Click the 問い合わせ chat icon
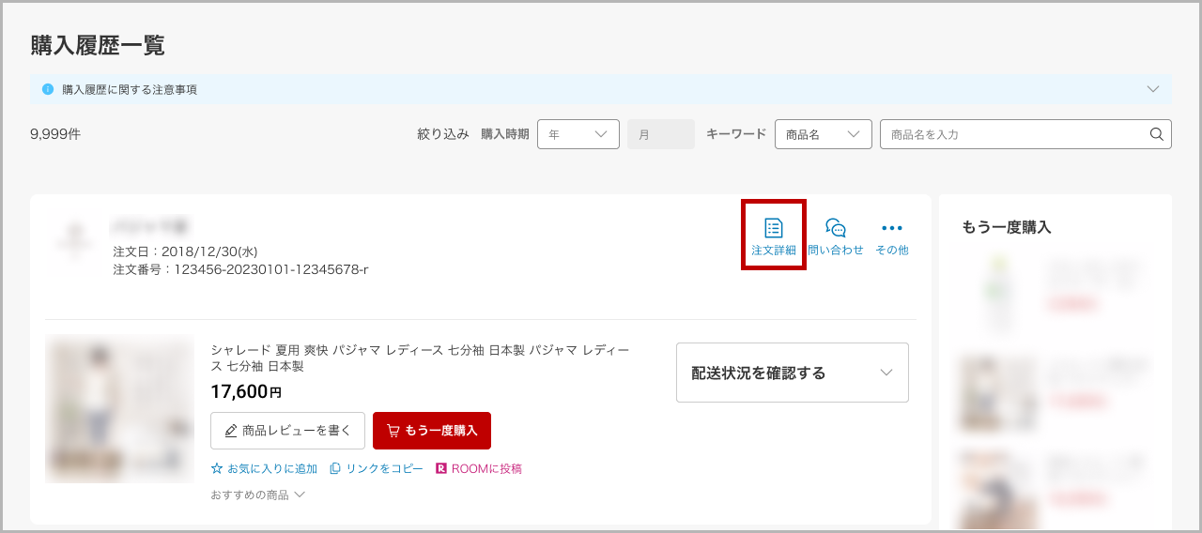 pyautogui.click(x=835, y=228)
